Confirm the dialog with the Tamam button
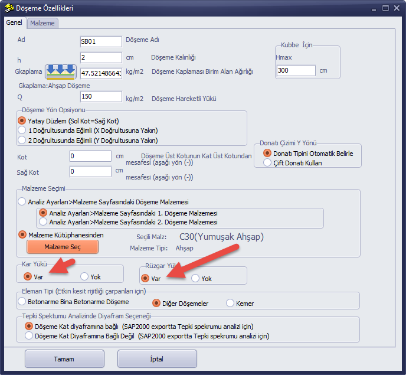The height and width of the screenshot is (375, 406). [64, 359]
